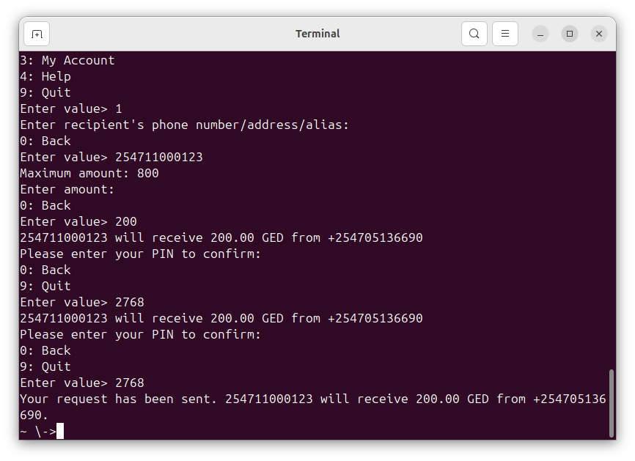Minimize the Terminal window
The image size is (635, 461).
(x=540, y=34)
